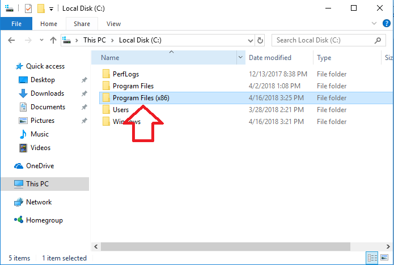Screen dimensions: 394x265
Task: Click the Search Local Disk (C:) field
Action: coord(329,40)
